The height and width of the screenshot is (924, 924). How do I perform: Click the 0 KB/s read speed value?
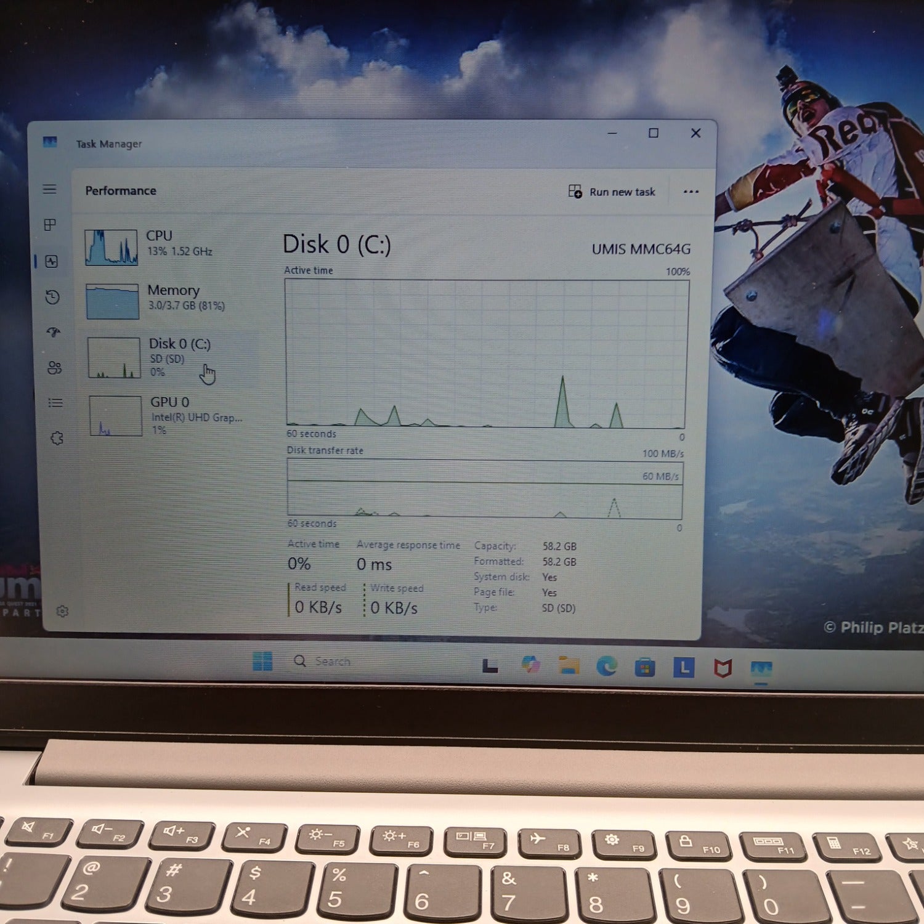pos(318,607)
